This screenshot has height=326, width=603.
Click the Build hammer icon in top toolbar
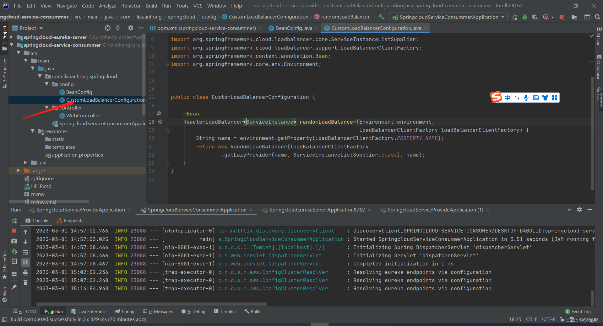pyautogui.click(x=381, y=17)
